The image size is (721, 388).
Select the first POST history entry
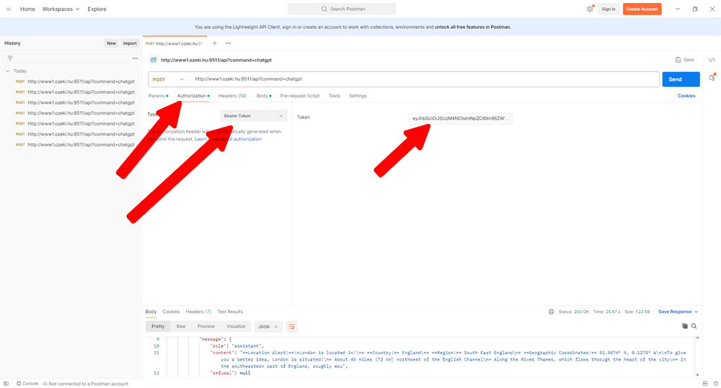(75, 81)
